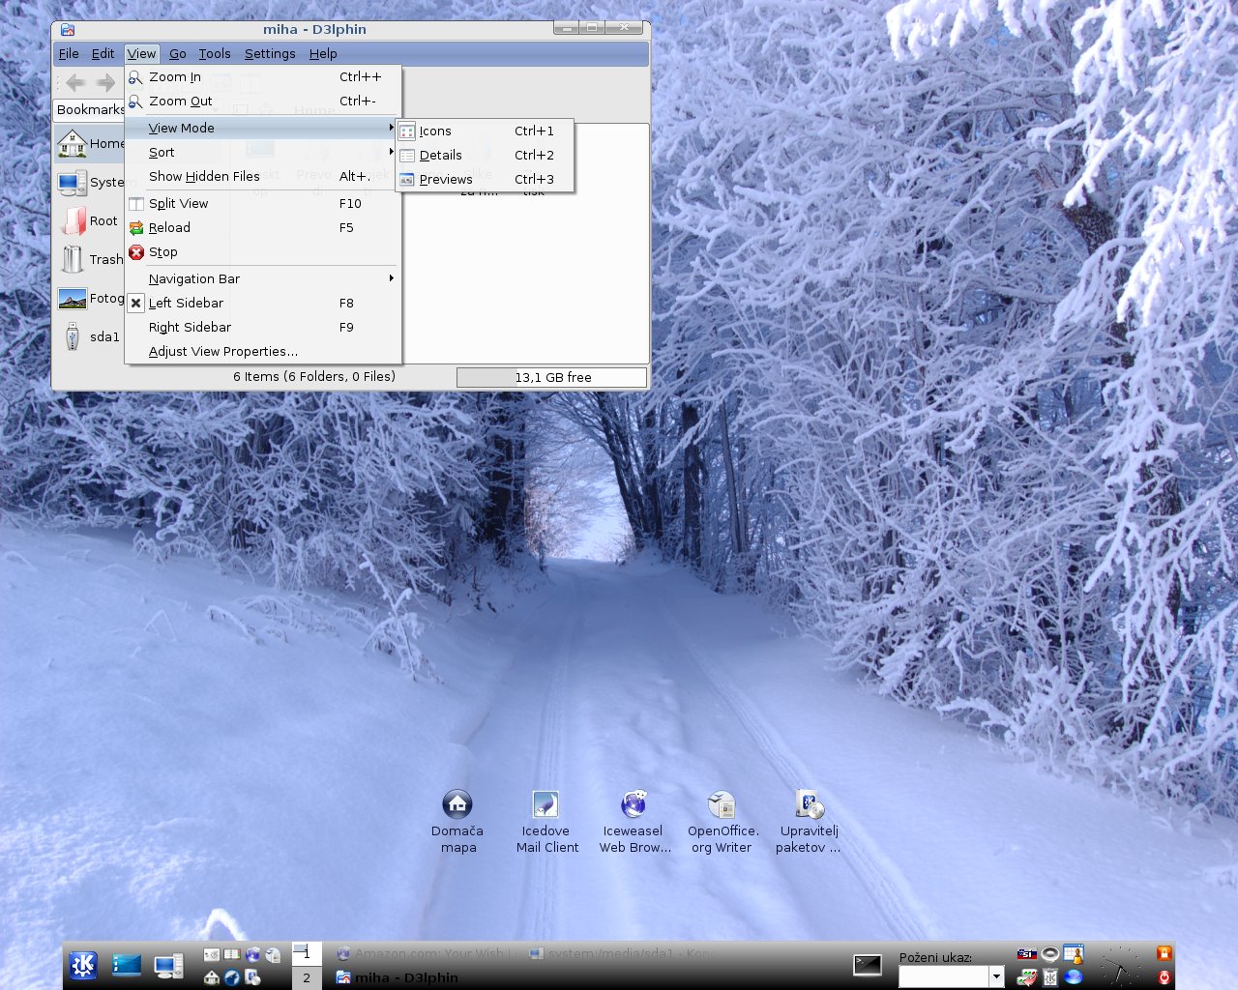1238x990 pixels.
Task: Click the Poženi ukaz command input field
Action: 943,977
